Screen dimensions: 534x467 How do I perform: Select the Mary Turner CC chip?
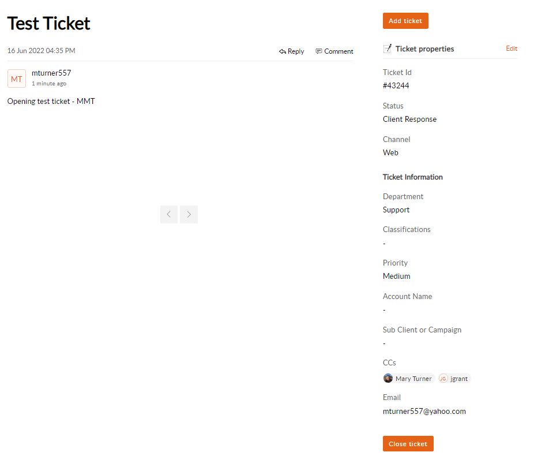(409, 378)
